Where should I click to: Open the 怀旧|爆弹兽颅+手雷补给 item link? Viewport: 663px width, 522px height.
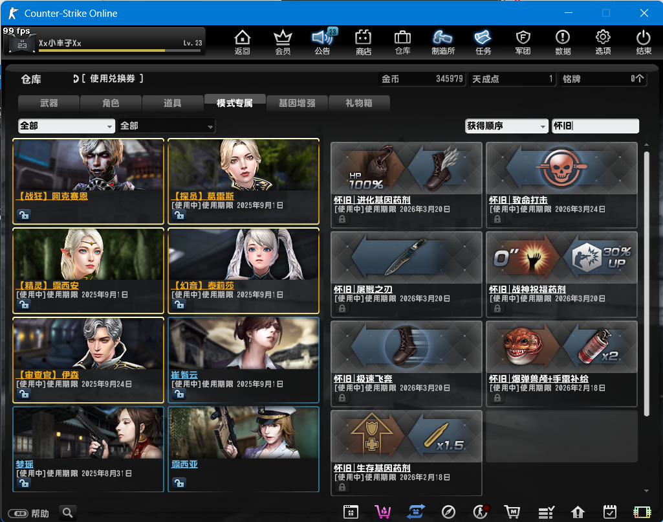(x=539, y=378)
